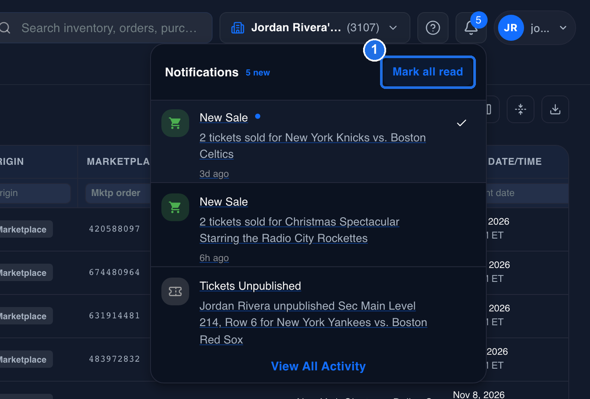Click Mark all read button

point(428,72)
